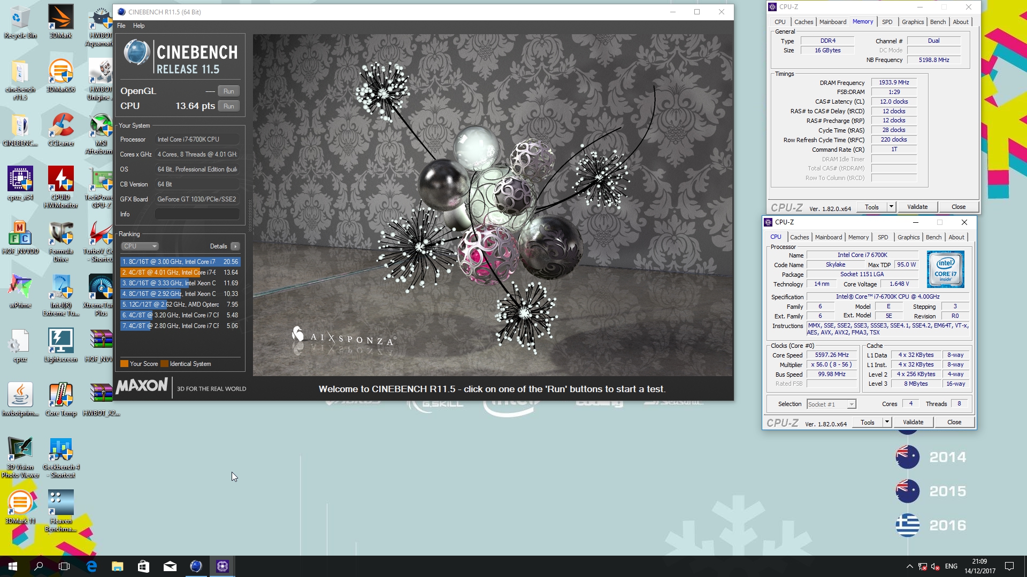
Task: Click Validate in the lower CPU-Z window
Action: (913, 423)
